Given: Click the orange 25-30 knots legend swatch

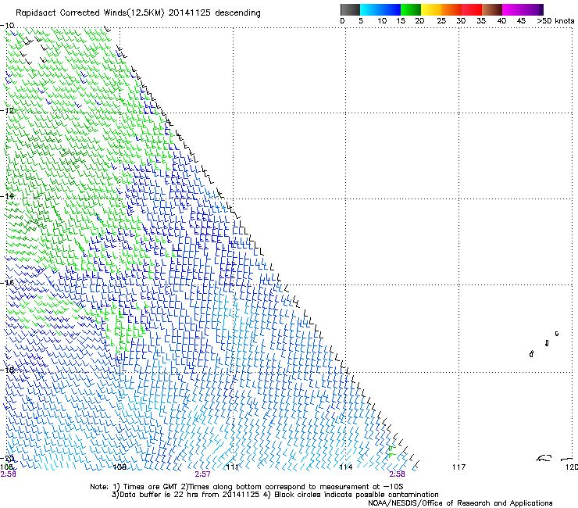Looking at the screenshot, I should pos(451,9).
